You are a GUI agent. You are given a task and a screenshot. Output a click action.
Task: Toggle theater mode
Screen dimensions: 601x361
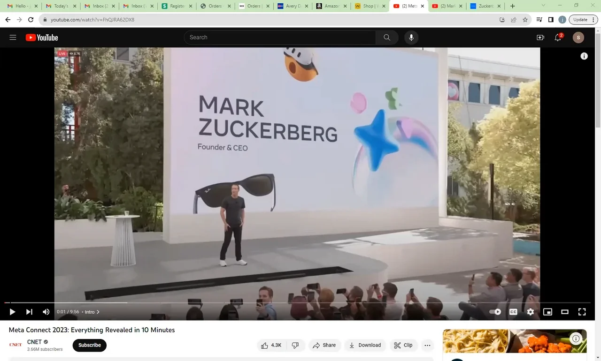tap(565, 312)
